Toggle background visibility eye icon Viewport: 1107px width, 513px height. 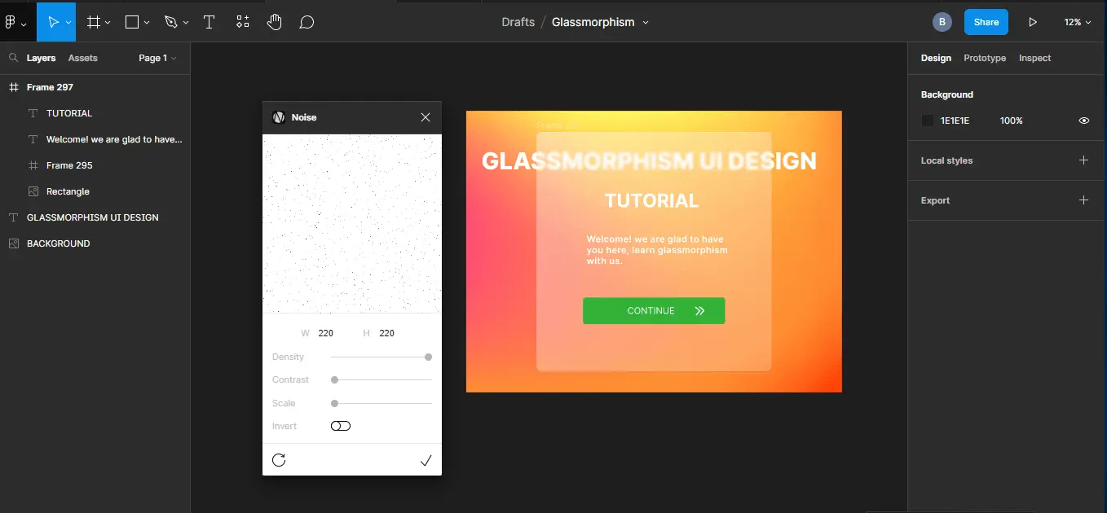1084,121
